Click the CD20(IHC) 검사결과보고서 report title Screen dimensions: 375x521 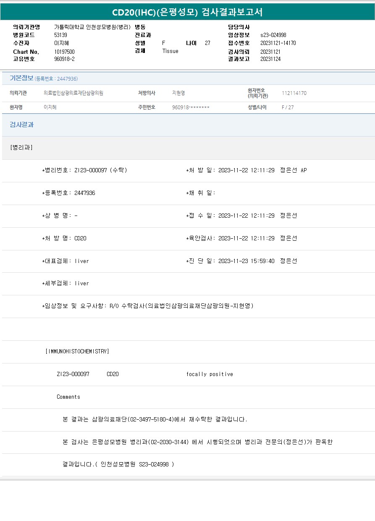187,12
